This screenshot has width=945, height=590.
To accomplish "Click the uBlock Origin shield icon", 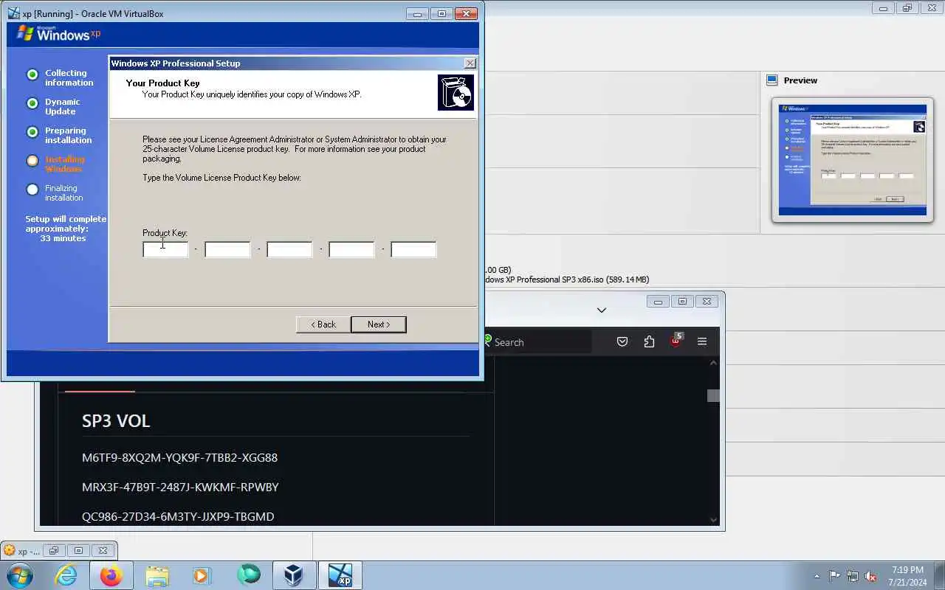I will tap(676, 341).
